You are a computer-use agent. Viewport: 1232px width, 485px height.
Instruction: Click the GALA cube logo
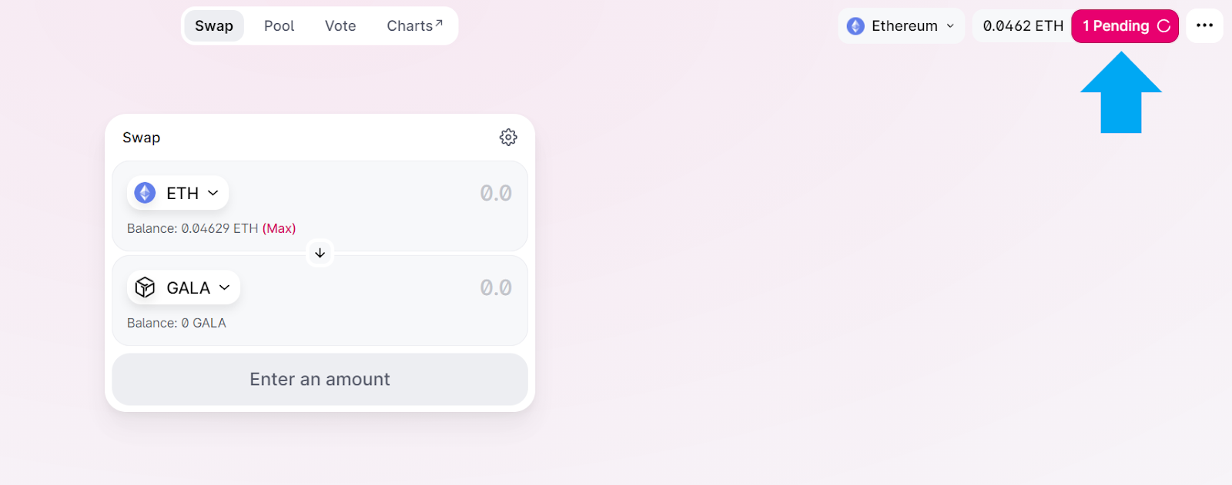click(x=145, y=287)
